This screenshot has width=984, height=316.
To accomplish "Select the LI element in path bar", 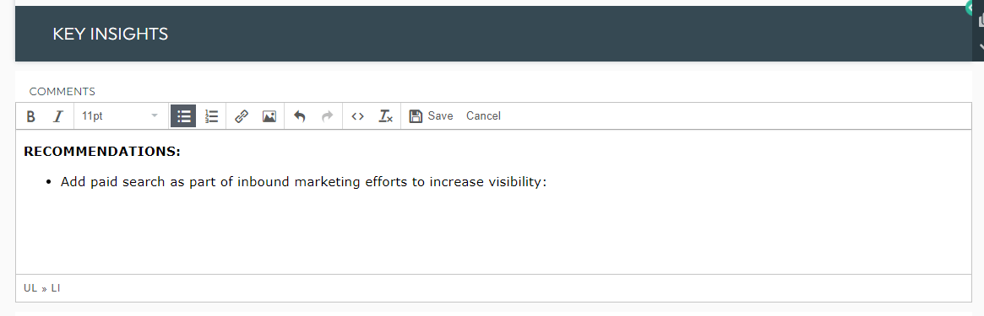I will [x=56, y=288].
